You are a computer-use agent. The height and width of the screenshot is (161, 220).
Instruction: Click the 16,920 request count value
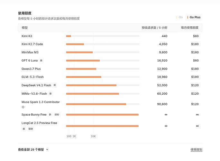pos(162,61)
